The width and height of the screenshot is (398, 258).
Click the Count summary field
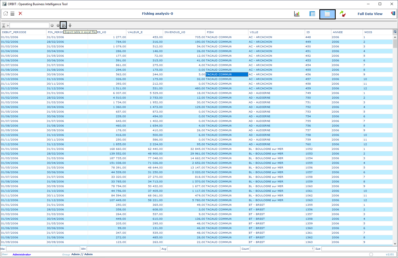click(x=282, y=249)
